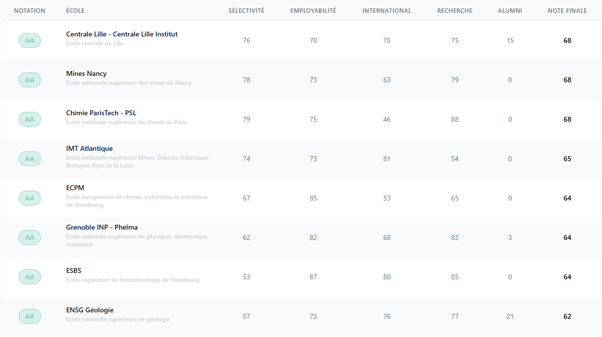Screen dimensions: 602x337
Task: Click Grenoble INP - Phelma's Employabilité score 82
Action: click(x=314, y=237)
